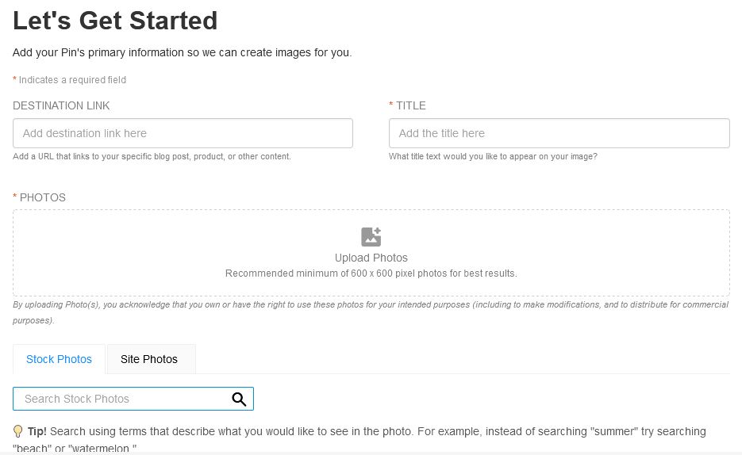Image resolution: width=742 pixels, height=455 pixels.
Task: Switch to the Stock Photos tab
Action: coord(59,359)
